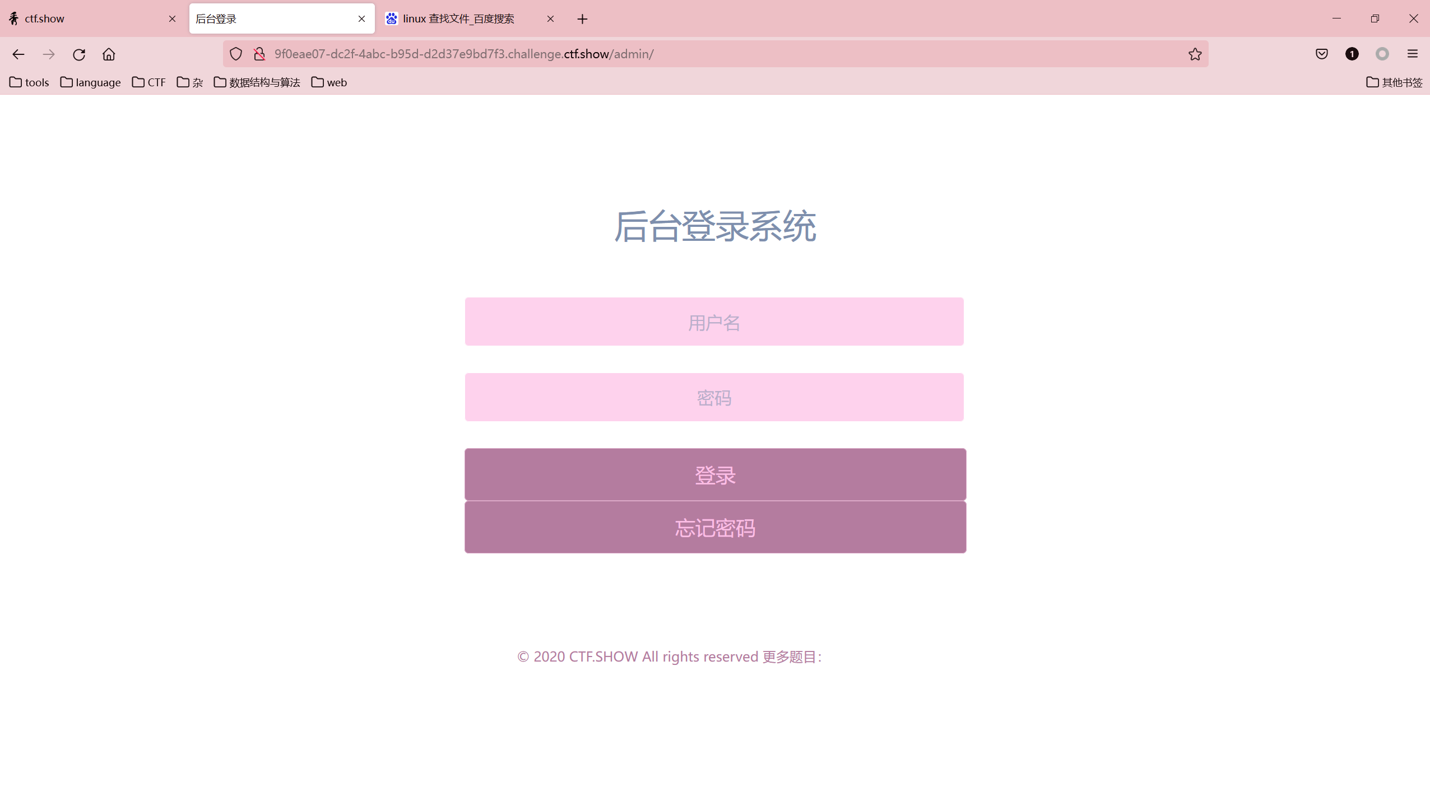
Task: Expand the 其他书签 bookmarks folder
Action: point(1394,82)
